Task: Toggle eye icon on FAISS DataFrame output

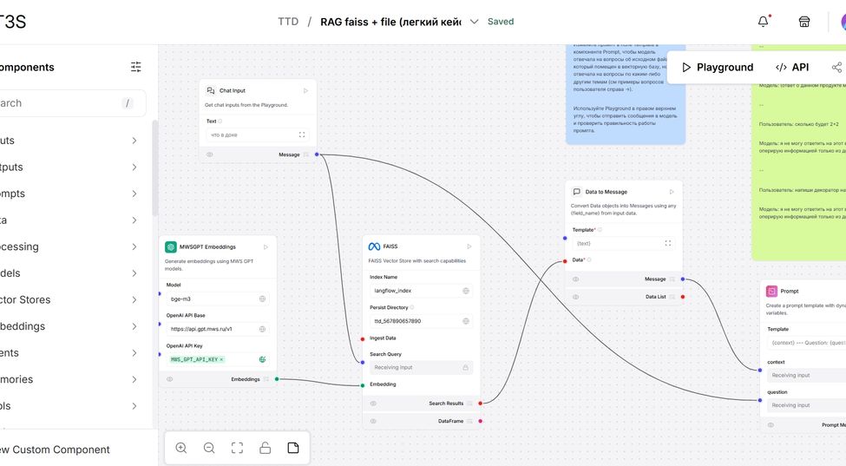Action: click(373, 421)
